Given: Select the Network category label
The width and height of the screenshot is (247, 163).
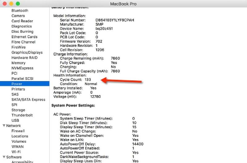Looking at the screenshot, I should pyautogui.click(x=13, y=126).
